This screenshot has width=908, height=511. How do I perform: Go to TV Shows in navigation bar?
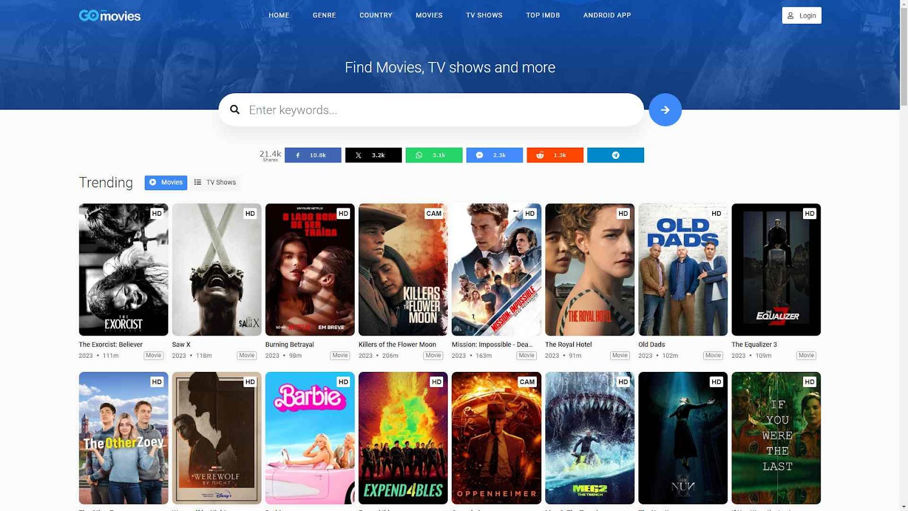click(x=484, y=15)
